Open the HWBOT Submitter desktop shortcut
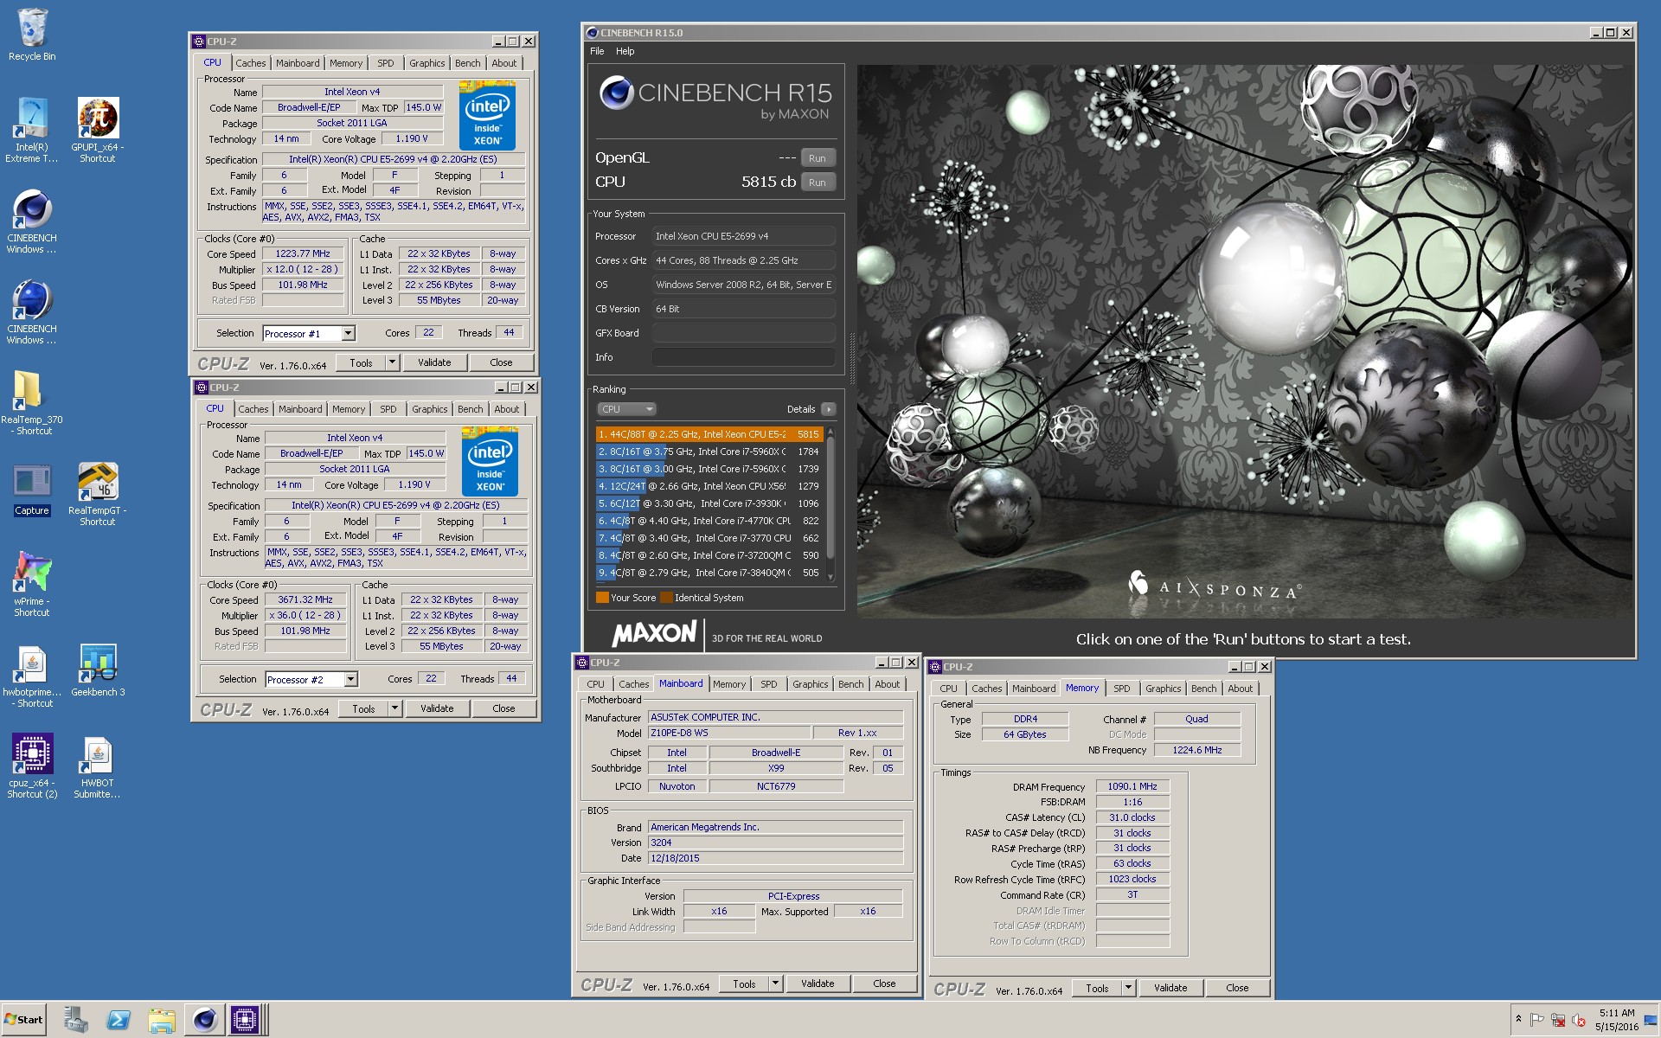 click(96, 757)
